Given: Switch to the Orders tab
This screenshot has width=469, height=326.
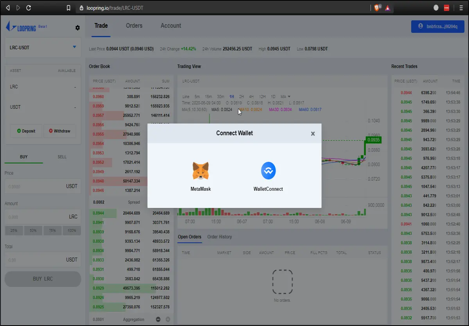Looking at the screenshot, I should coord(134,26).
